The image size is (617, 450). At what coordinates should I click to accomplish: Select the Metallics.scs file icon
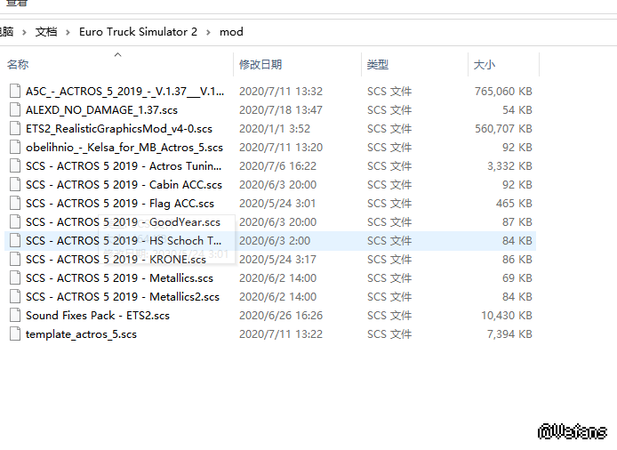pyautogui.click(x=15, y=278)
